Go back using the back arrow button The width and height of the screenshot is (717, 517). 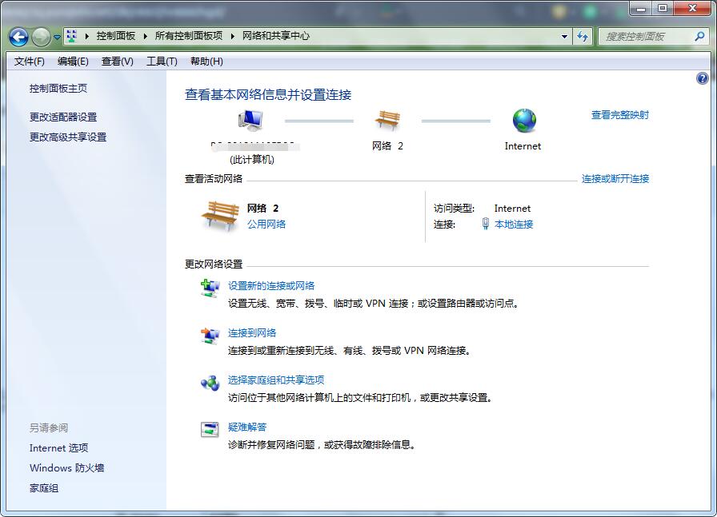point(19,36)
